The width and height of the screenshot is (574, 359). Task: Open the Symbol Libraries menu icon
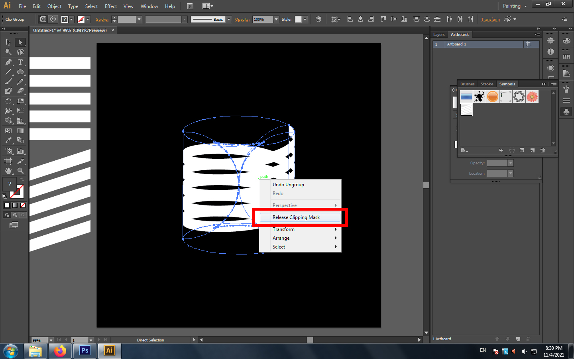point(464,150)
